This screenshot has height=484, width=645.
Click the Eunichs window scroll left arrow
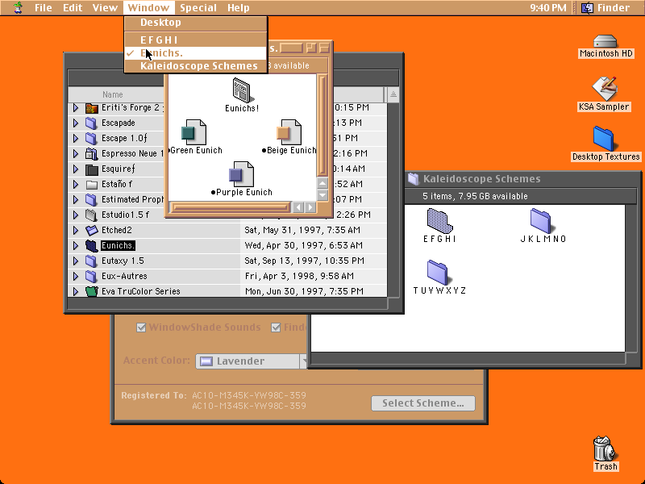click(x=298, y=207)
